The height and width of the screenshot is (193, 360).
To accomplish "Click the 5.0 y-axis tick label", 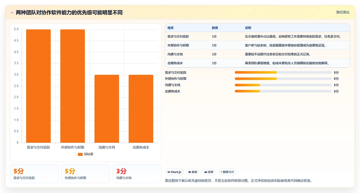I will (16, 29).
